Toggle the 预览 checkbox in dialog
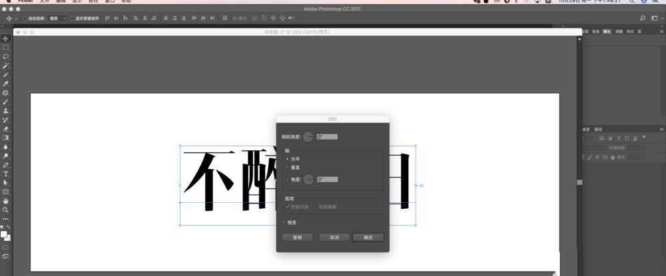 pos(284,222)
